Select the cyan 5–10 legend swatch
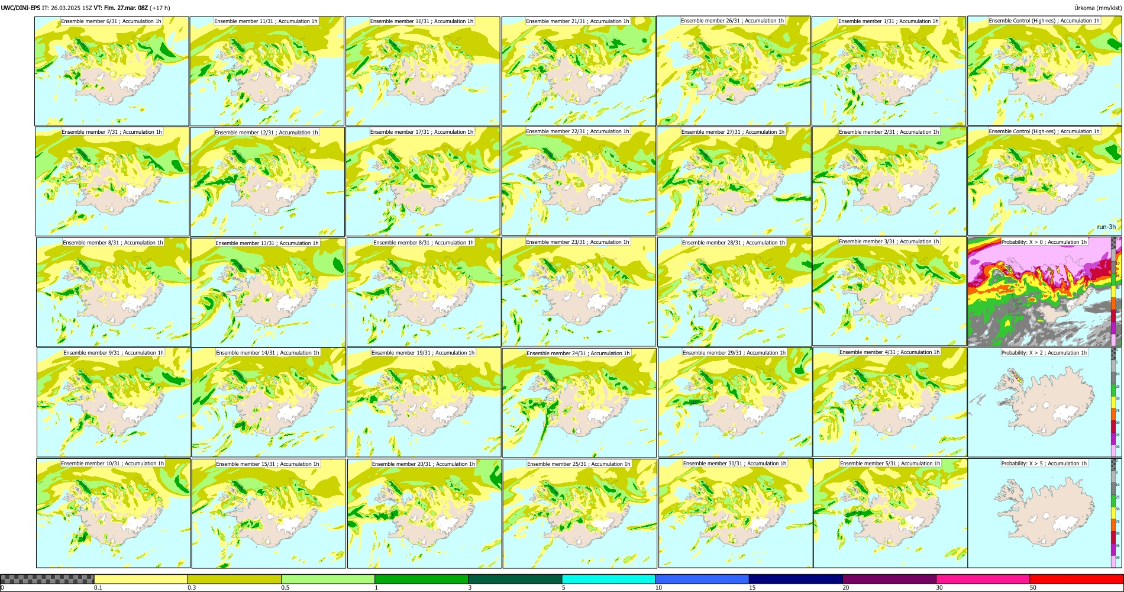 [609, 579]
